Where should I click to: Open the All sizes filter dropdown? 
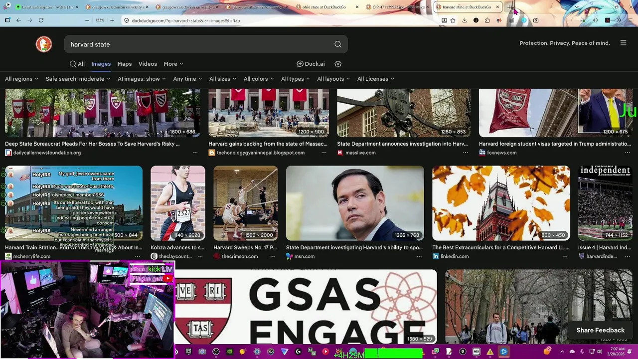point(223,79)
